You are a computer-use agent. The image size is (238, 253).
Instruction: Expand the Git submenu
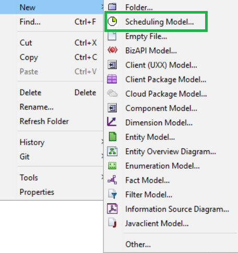click(102, 157)
